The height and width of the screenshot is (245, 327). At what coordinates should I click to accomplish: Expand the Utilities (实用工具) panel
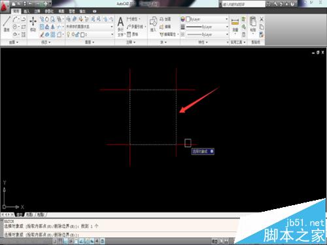click(x=238, y=42)
